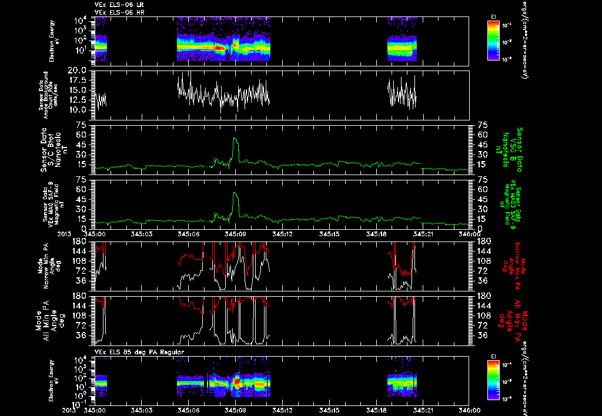Click the green 'VSO B Nanotesla' axis label
602x416 pixels.
tap(509, 150)
